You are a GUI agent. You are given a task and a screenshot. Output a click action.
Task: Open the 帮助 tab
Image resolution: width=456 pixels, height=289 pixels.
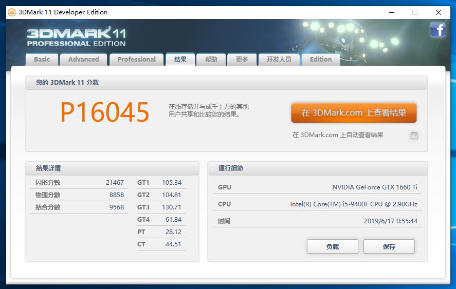[x=211, y=60]
